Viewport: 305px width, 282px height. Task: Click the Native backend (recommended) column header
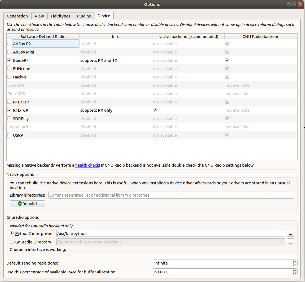[x=188, y=36]
